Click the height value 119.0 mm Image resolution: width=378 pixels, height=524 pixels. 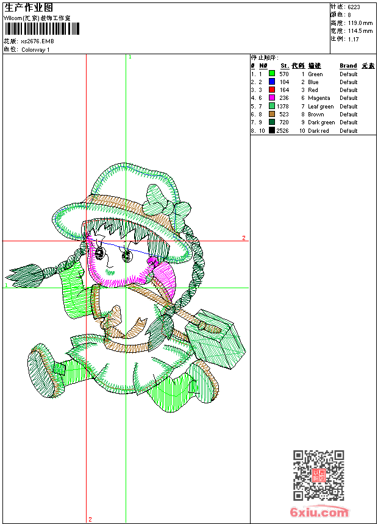(360, 23)
